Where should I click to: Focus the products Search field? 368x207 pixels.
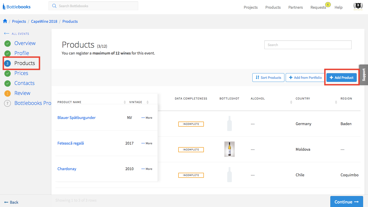308,45
